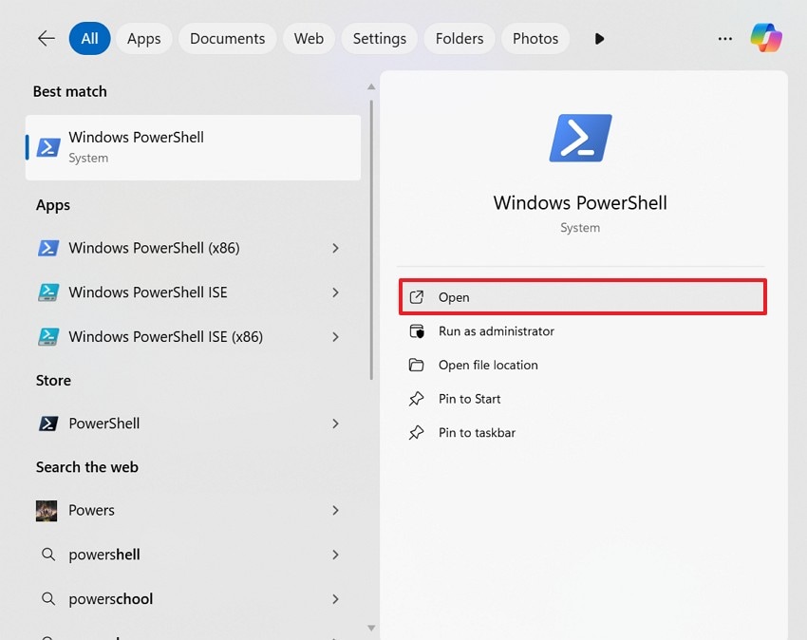This screenshot has width=807, height=640.
Task: Click the Open file location folder icon
Action: [x=418, y=365]
